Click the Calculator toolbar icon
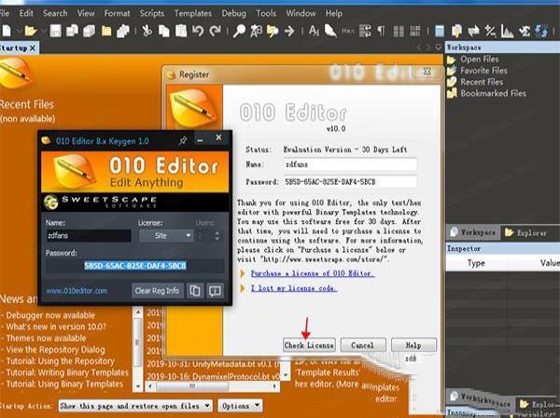The image size is (560, 418). coord(440,31)
